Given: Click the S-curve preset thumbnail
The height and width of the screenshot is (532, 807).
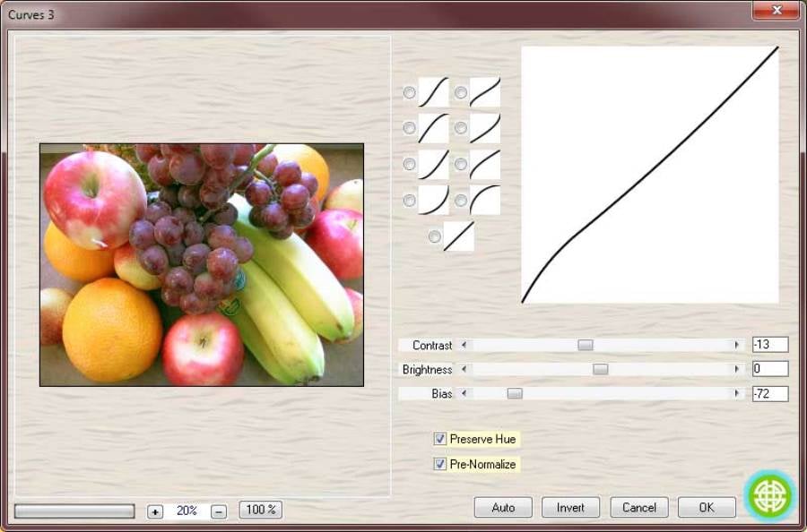Looking at the screenshot, I should point(434,92).
